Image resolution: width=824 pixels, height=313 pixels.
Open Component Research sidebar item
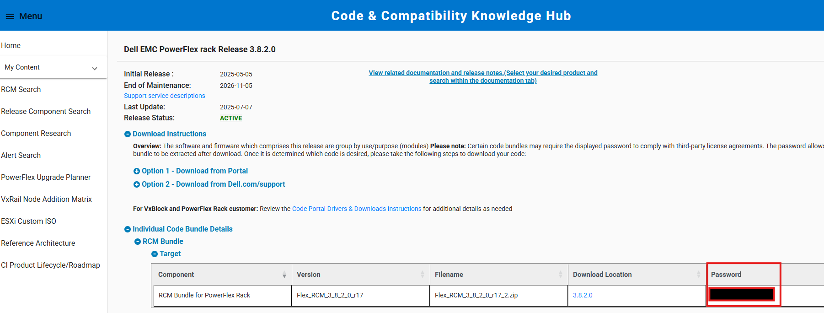coord(36,134)
